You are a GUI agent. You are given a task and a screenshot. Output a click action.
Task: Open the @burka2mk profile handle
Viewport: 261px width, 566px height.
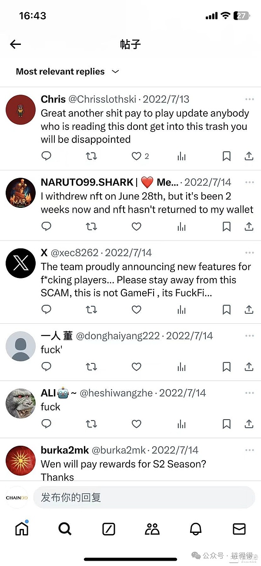(118, 450)
